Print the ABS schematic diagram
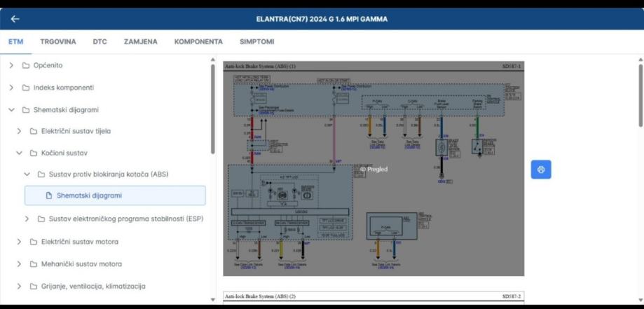This screenshot has height=309, width=644. click(x=541, y=170)
